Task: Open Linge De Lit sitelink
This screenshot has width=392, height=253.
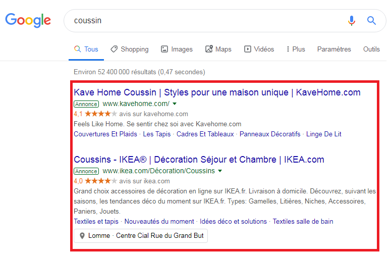Action: (324, 134)
